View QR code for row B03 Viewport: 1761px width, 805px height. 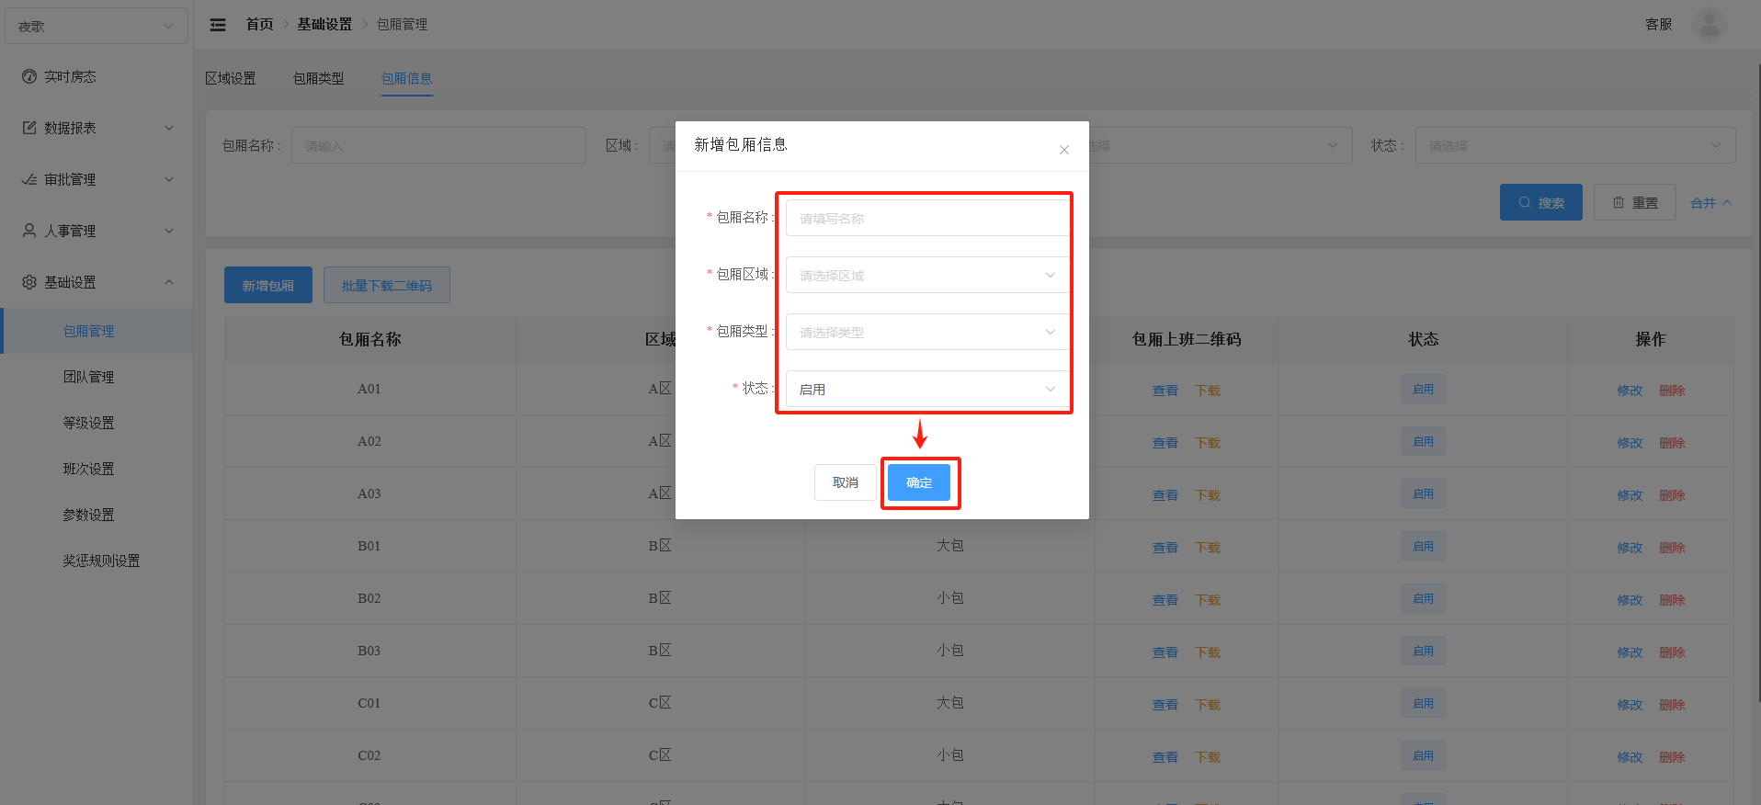point(1165,652)
